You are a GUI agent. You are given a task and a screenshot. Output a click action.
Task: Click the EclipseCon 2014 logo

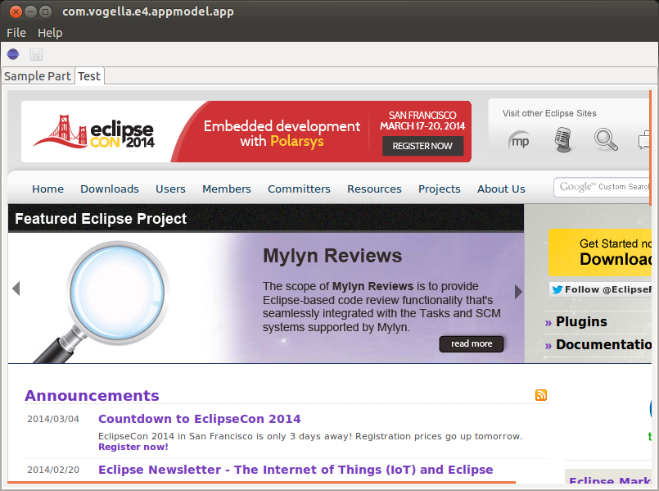pos(94,132)
